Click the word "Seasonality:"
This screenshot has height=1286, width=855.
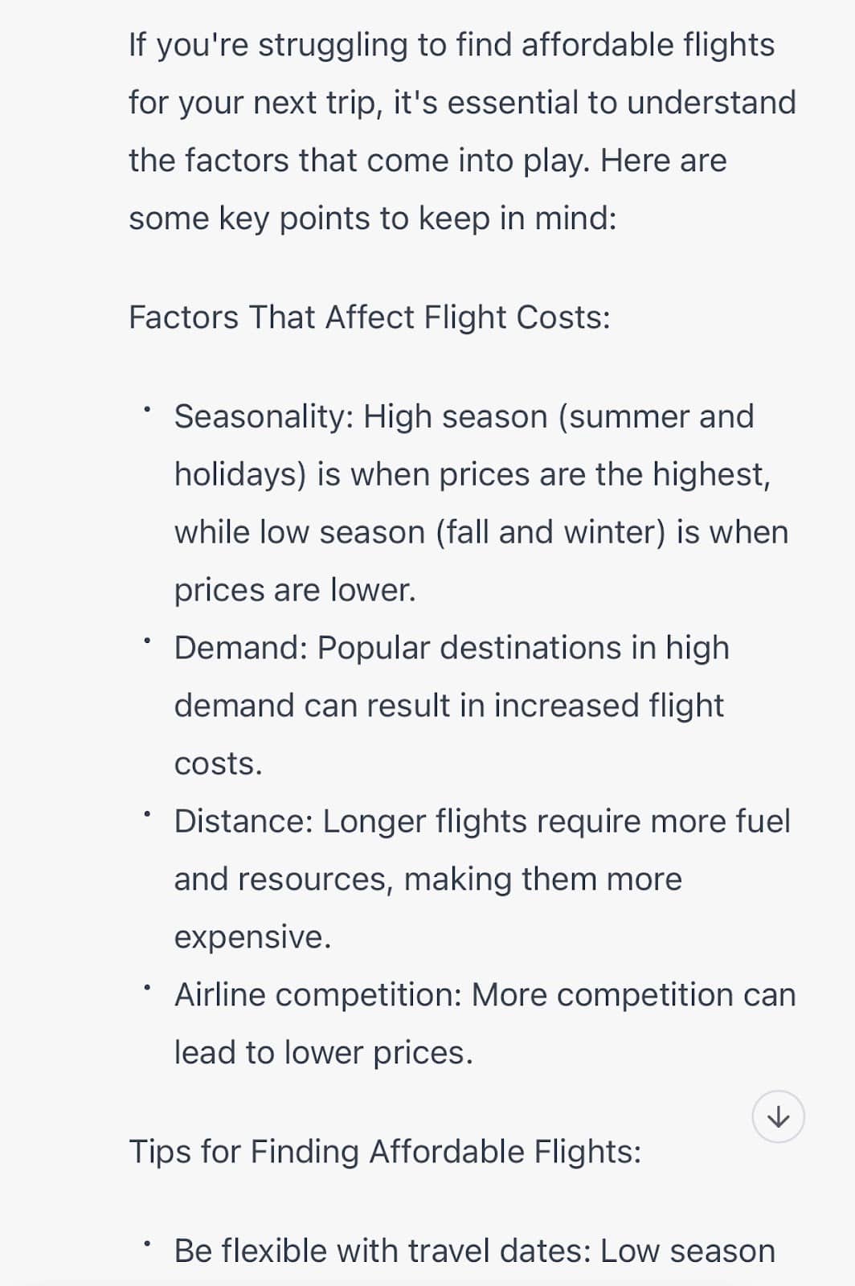(x=264, y=417)
